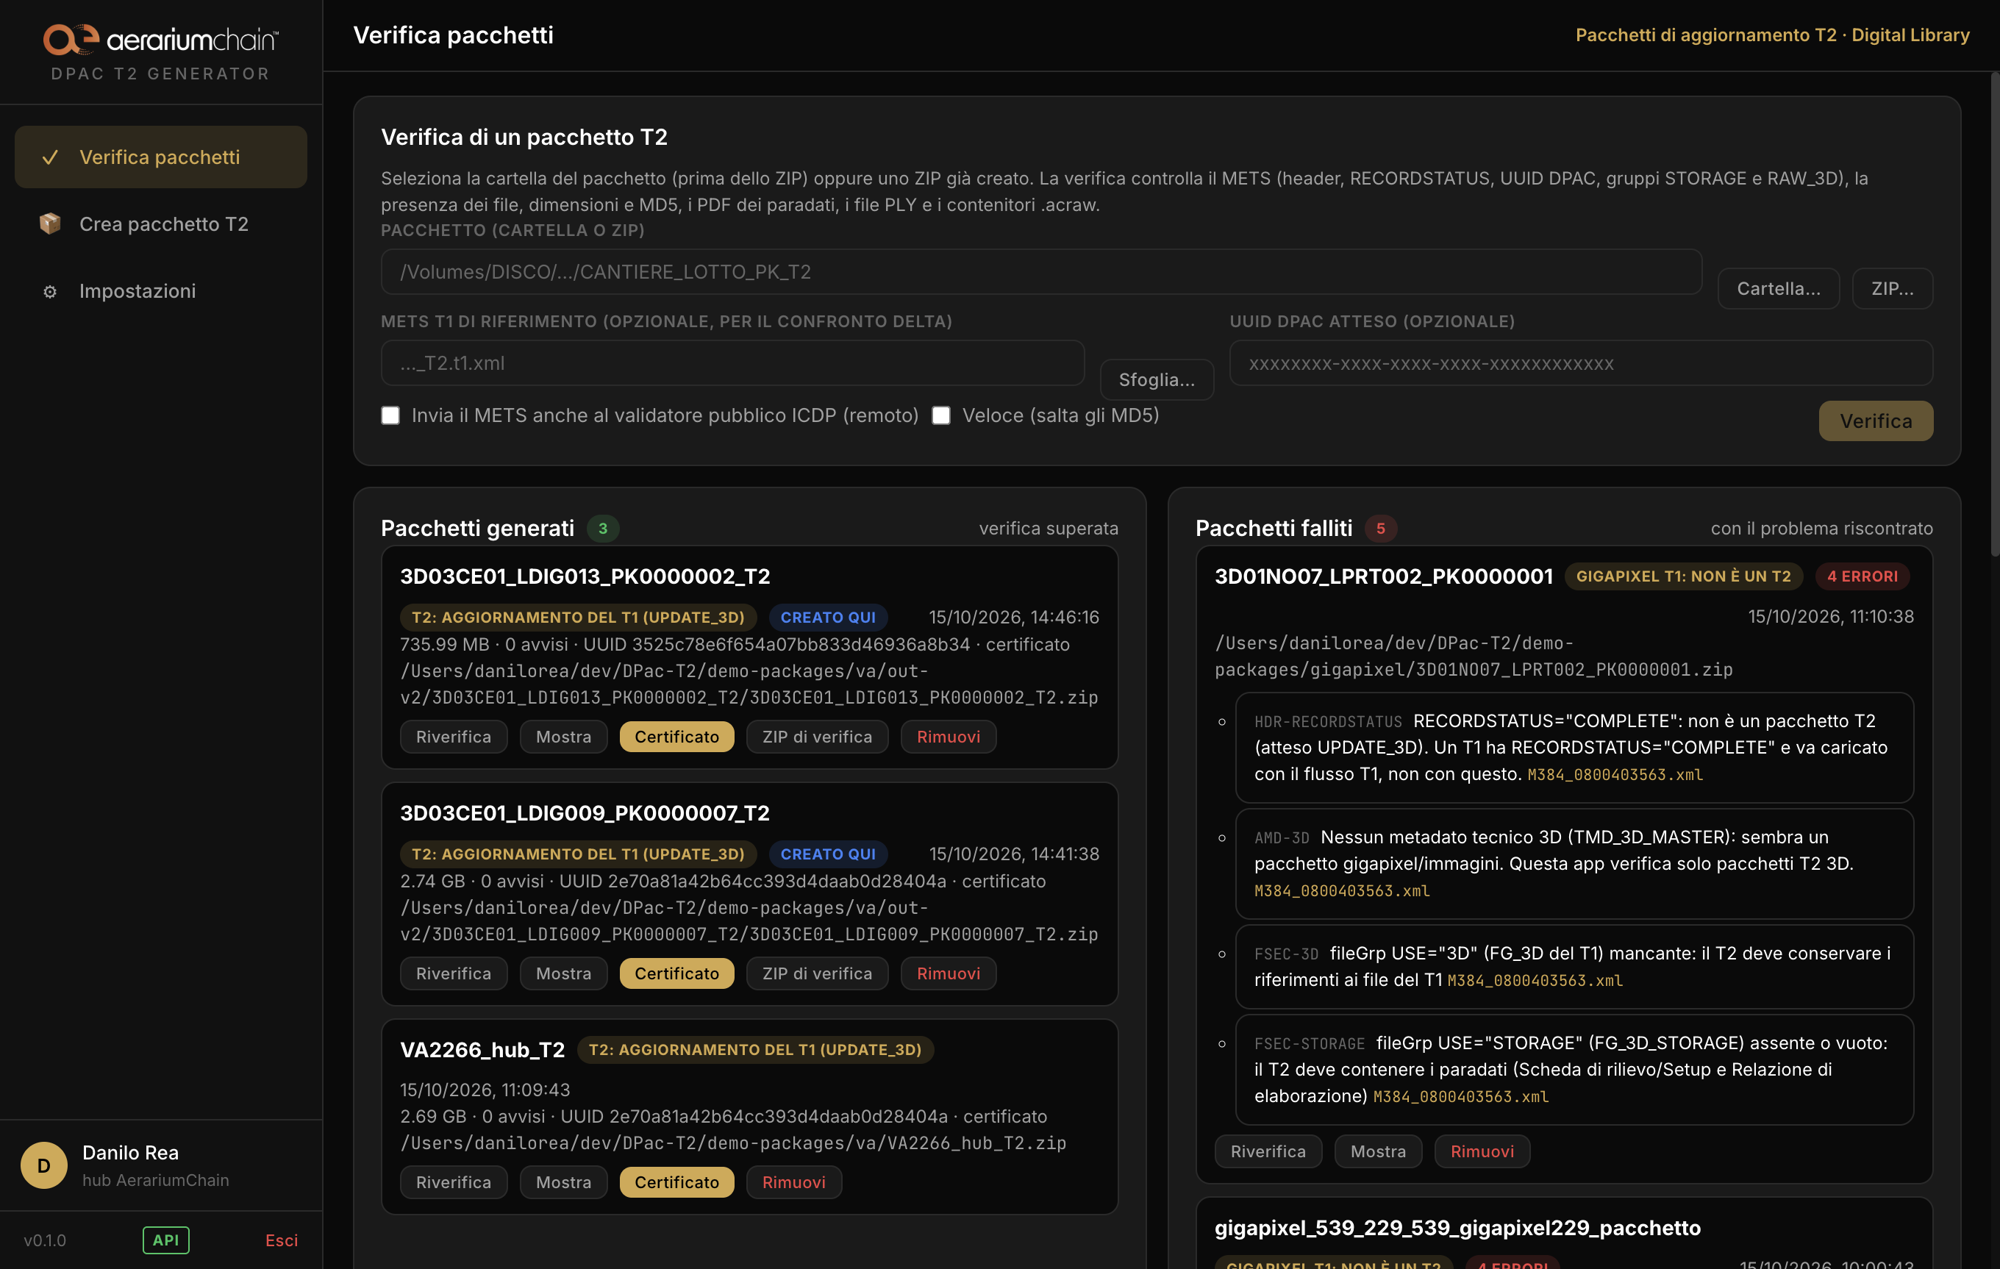
Task: Enable sending METS to ICDP validator
Action: [390, 415]
